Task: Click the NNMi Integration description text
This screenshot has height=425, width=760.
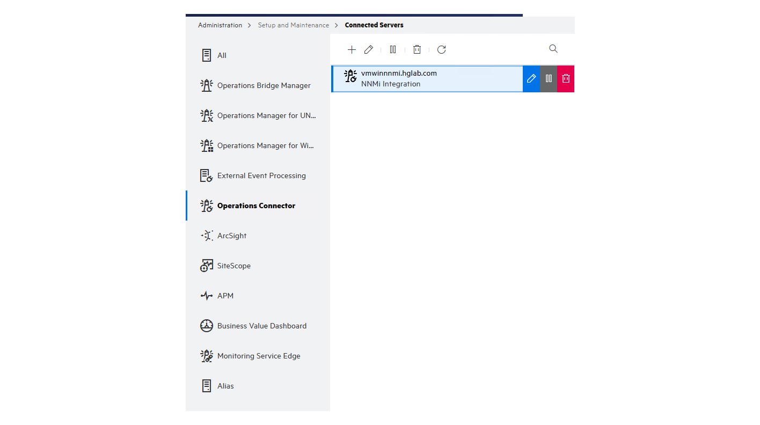Action: pyautogui.click(x=391, y=84)
